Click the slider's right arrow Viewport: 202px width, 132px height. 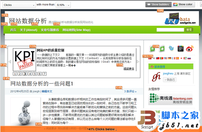[138, 62]
